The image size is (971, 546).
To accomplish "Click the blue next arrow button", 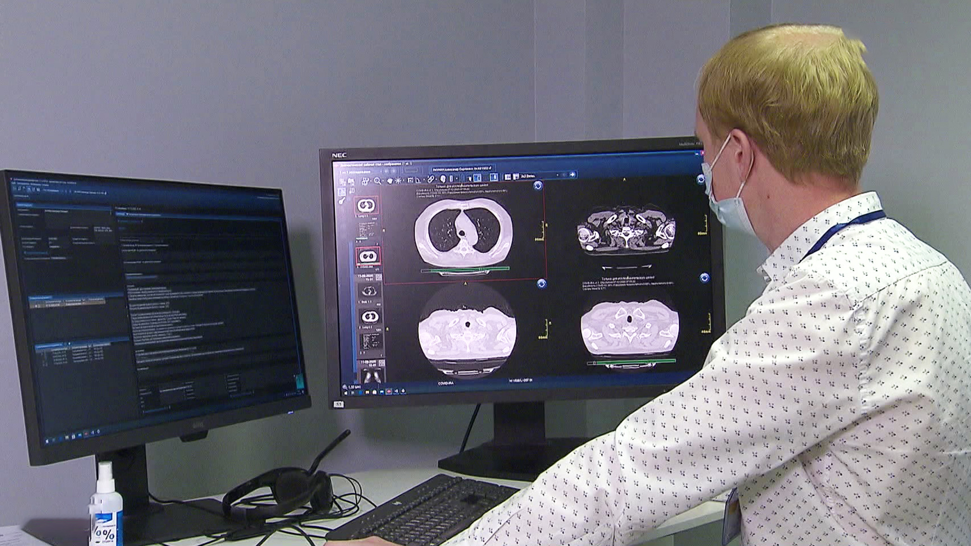I will [572, 174].
